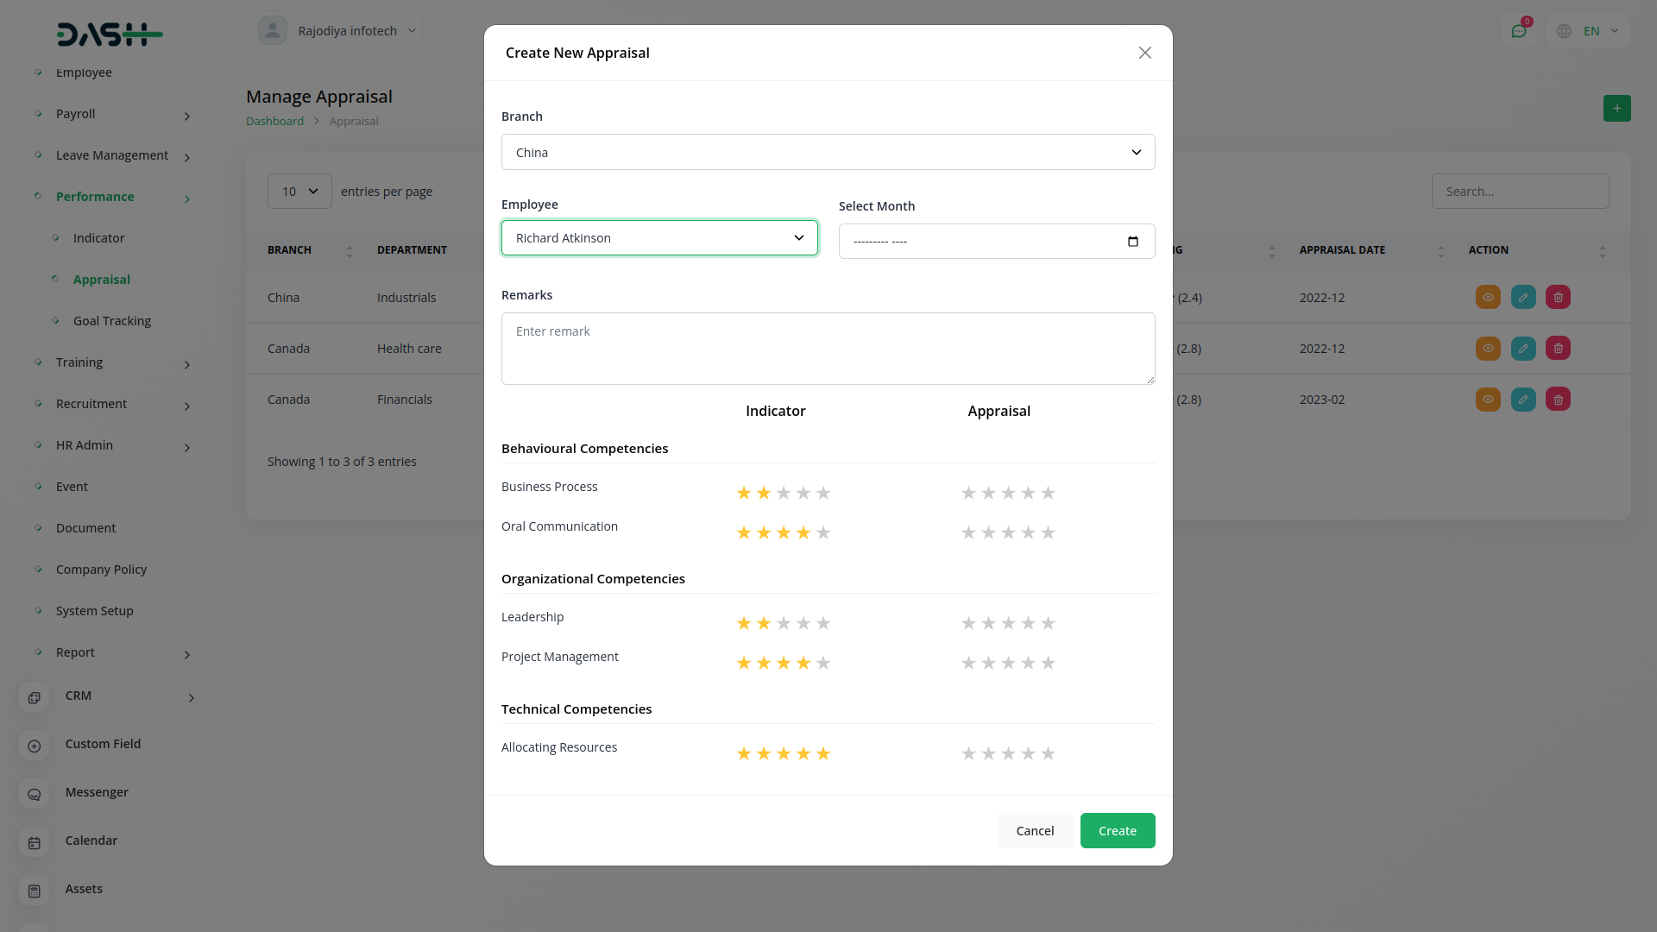Click the calendar icon in Select Month field
Screen dimensions: 1657x932
tap(1132, 242)
